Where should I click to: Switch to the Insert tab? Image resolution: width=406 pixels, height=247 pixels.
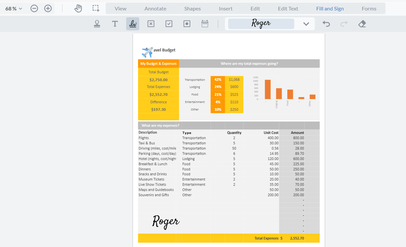point(226,8)
